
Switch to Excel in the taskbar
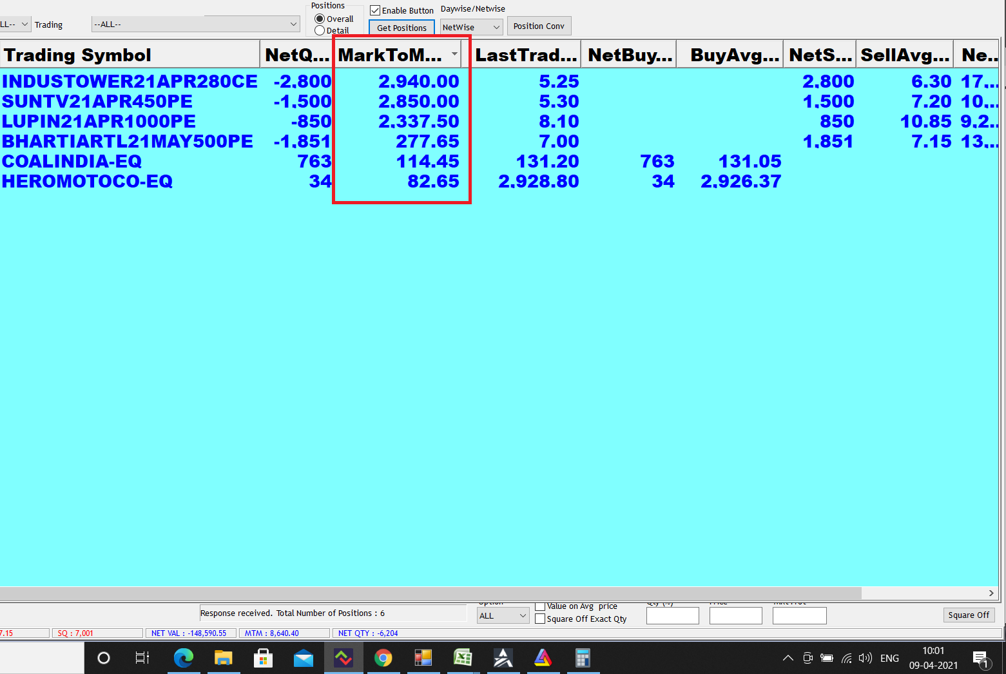tap(463, 658)
